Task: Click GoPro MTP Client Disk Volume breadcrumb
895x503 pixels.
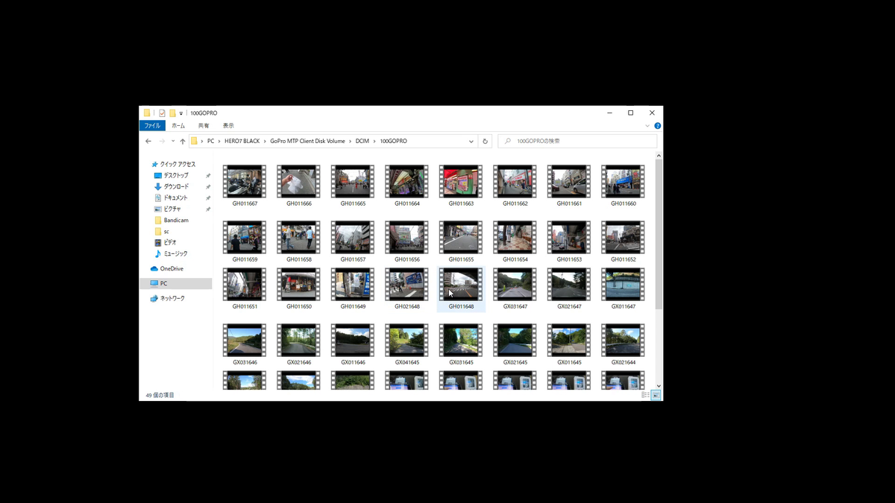Action: (x=307, y=141)
